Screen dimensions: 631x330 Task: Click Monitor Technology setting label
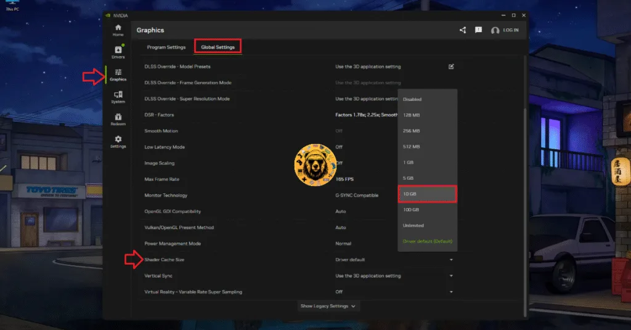[166, 195]
